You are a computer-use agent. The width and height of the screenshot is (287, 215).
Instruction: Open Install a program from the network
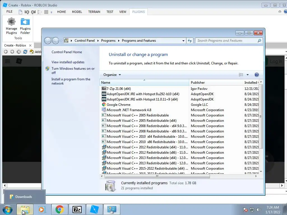[x=71, y=81]
